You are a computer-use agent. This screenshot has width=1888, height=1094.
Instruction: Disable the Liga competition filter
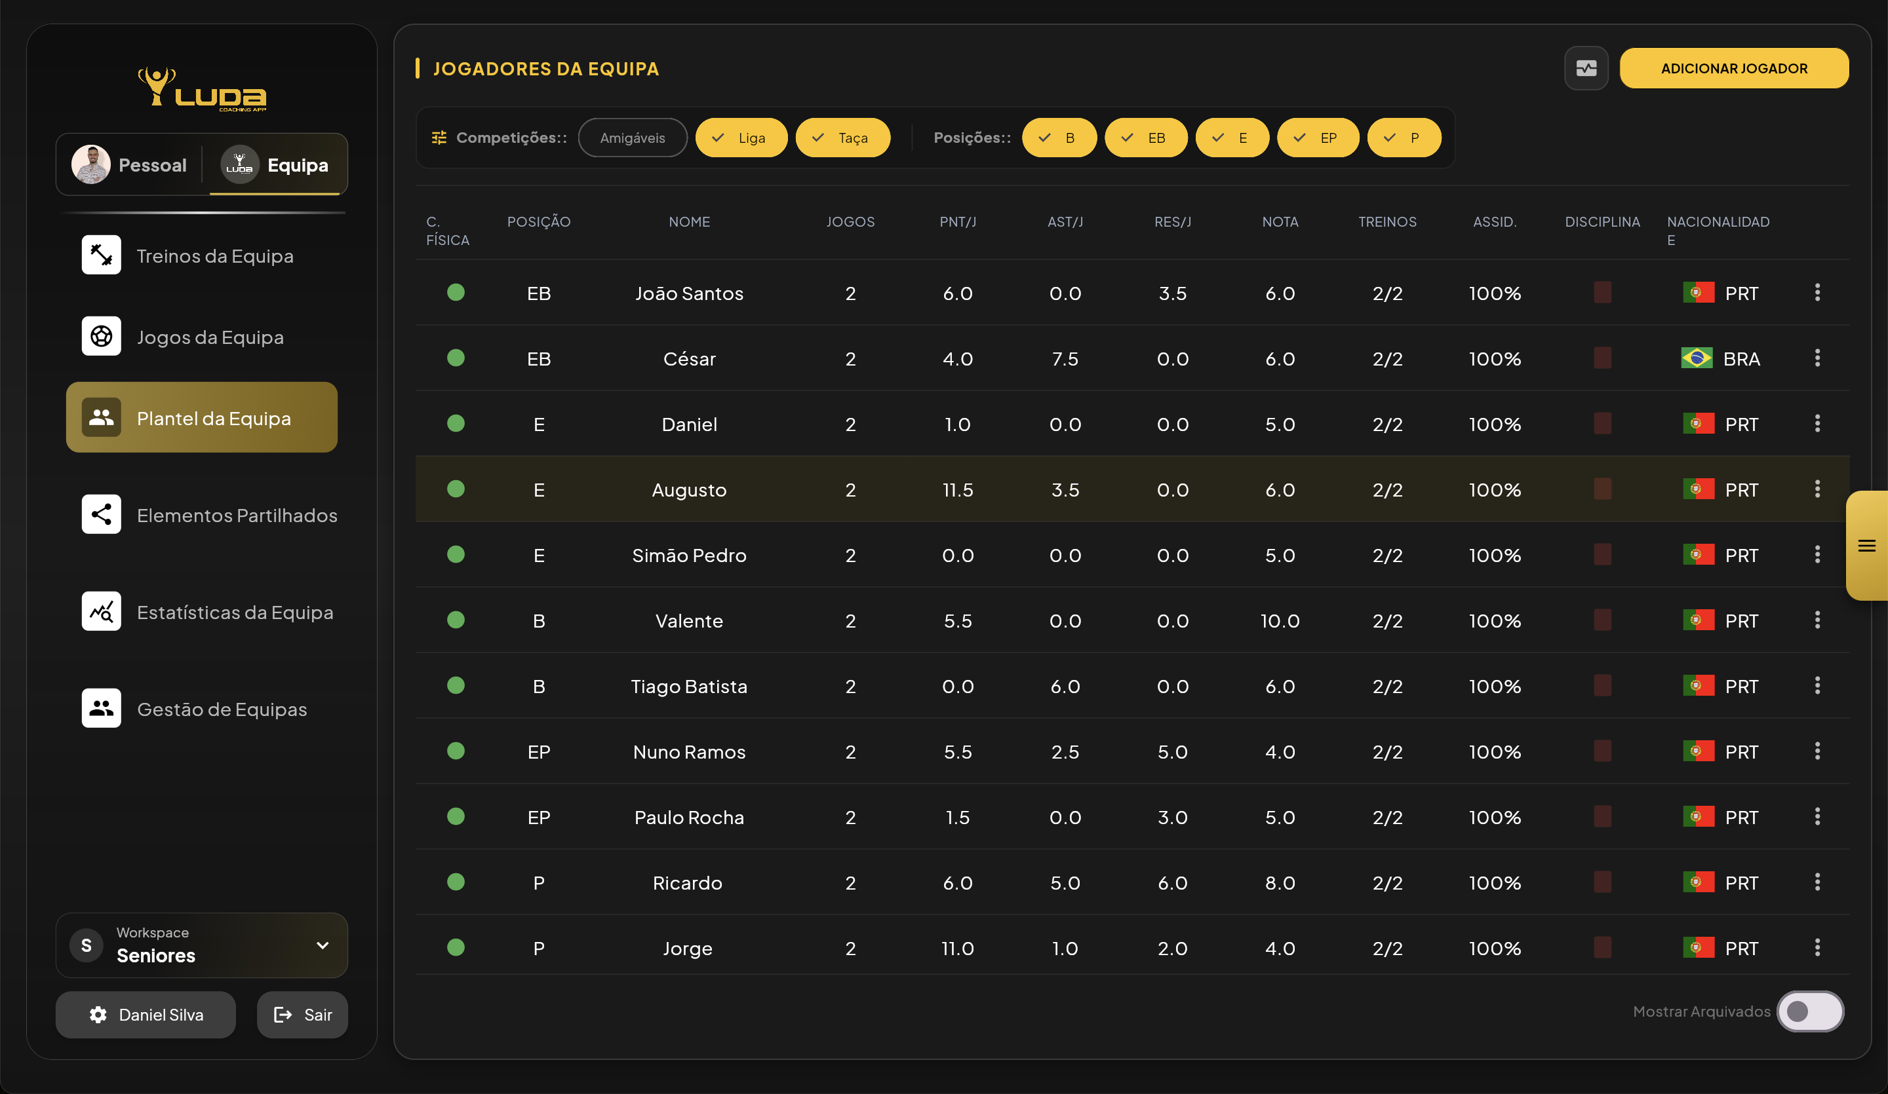point(741,137)
